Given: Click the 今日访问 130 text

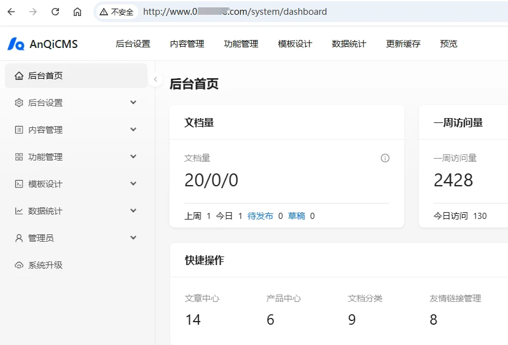Looking at the screenshot, I should (460, 216).
